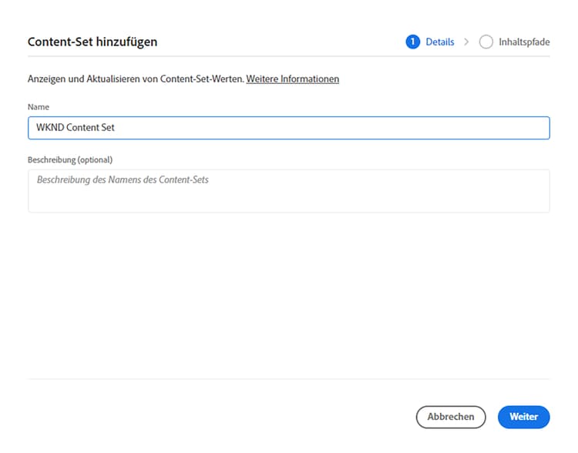Click the blank area below the description box
This screenshot has height=453, width=578.
[288, 293]
